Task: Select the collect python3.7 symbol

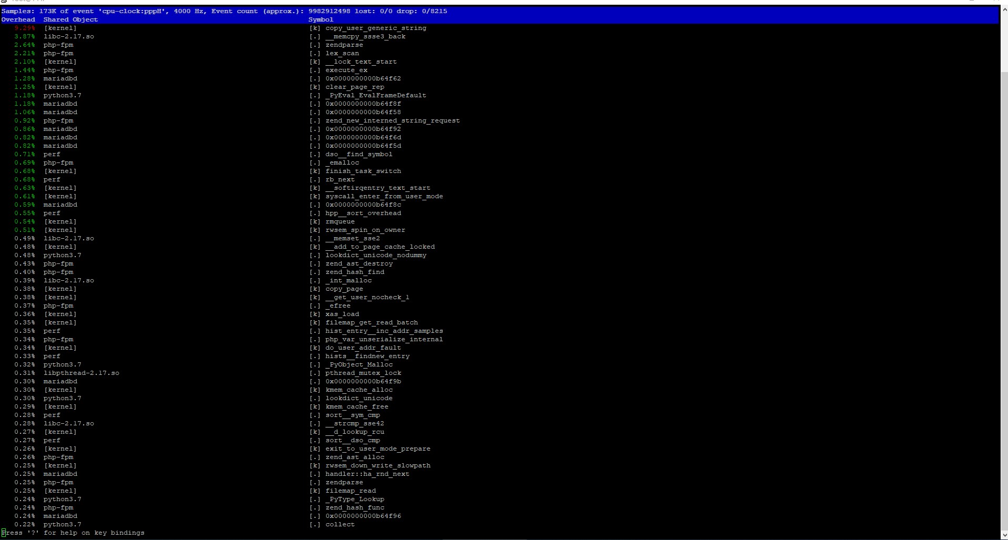Action: pyautogui.click(x=340, y=524)
